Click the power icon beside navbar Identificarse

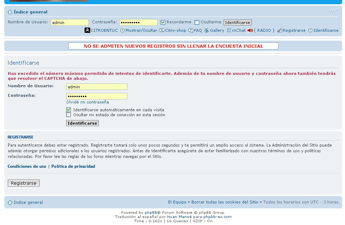(x=310, y=30)
